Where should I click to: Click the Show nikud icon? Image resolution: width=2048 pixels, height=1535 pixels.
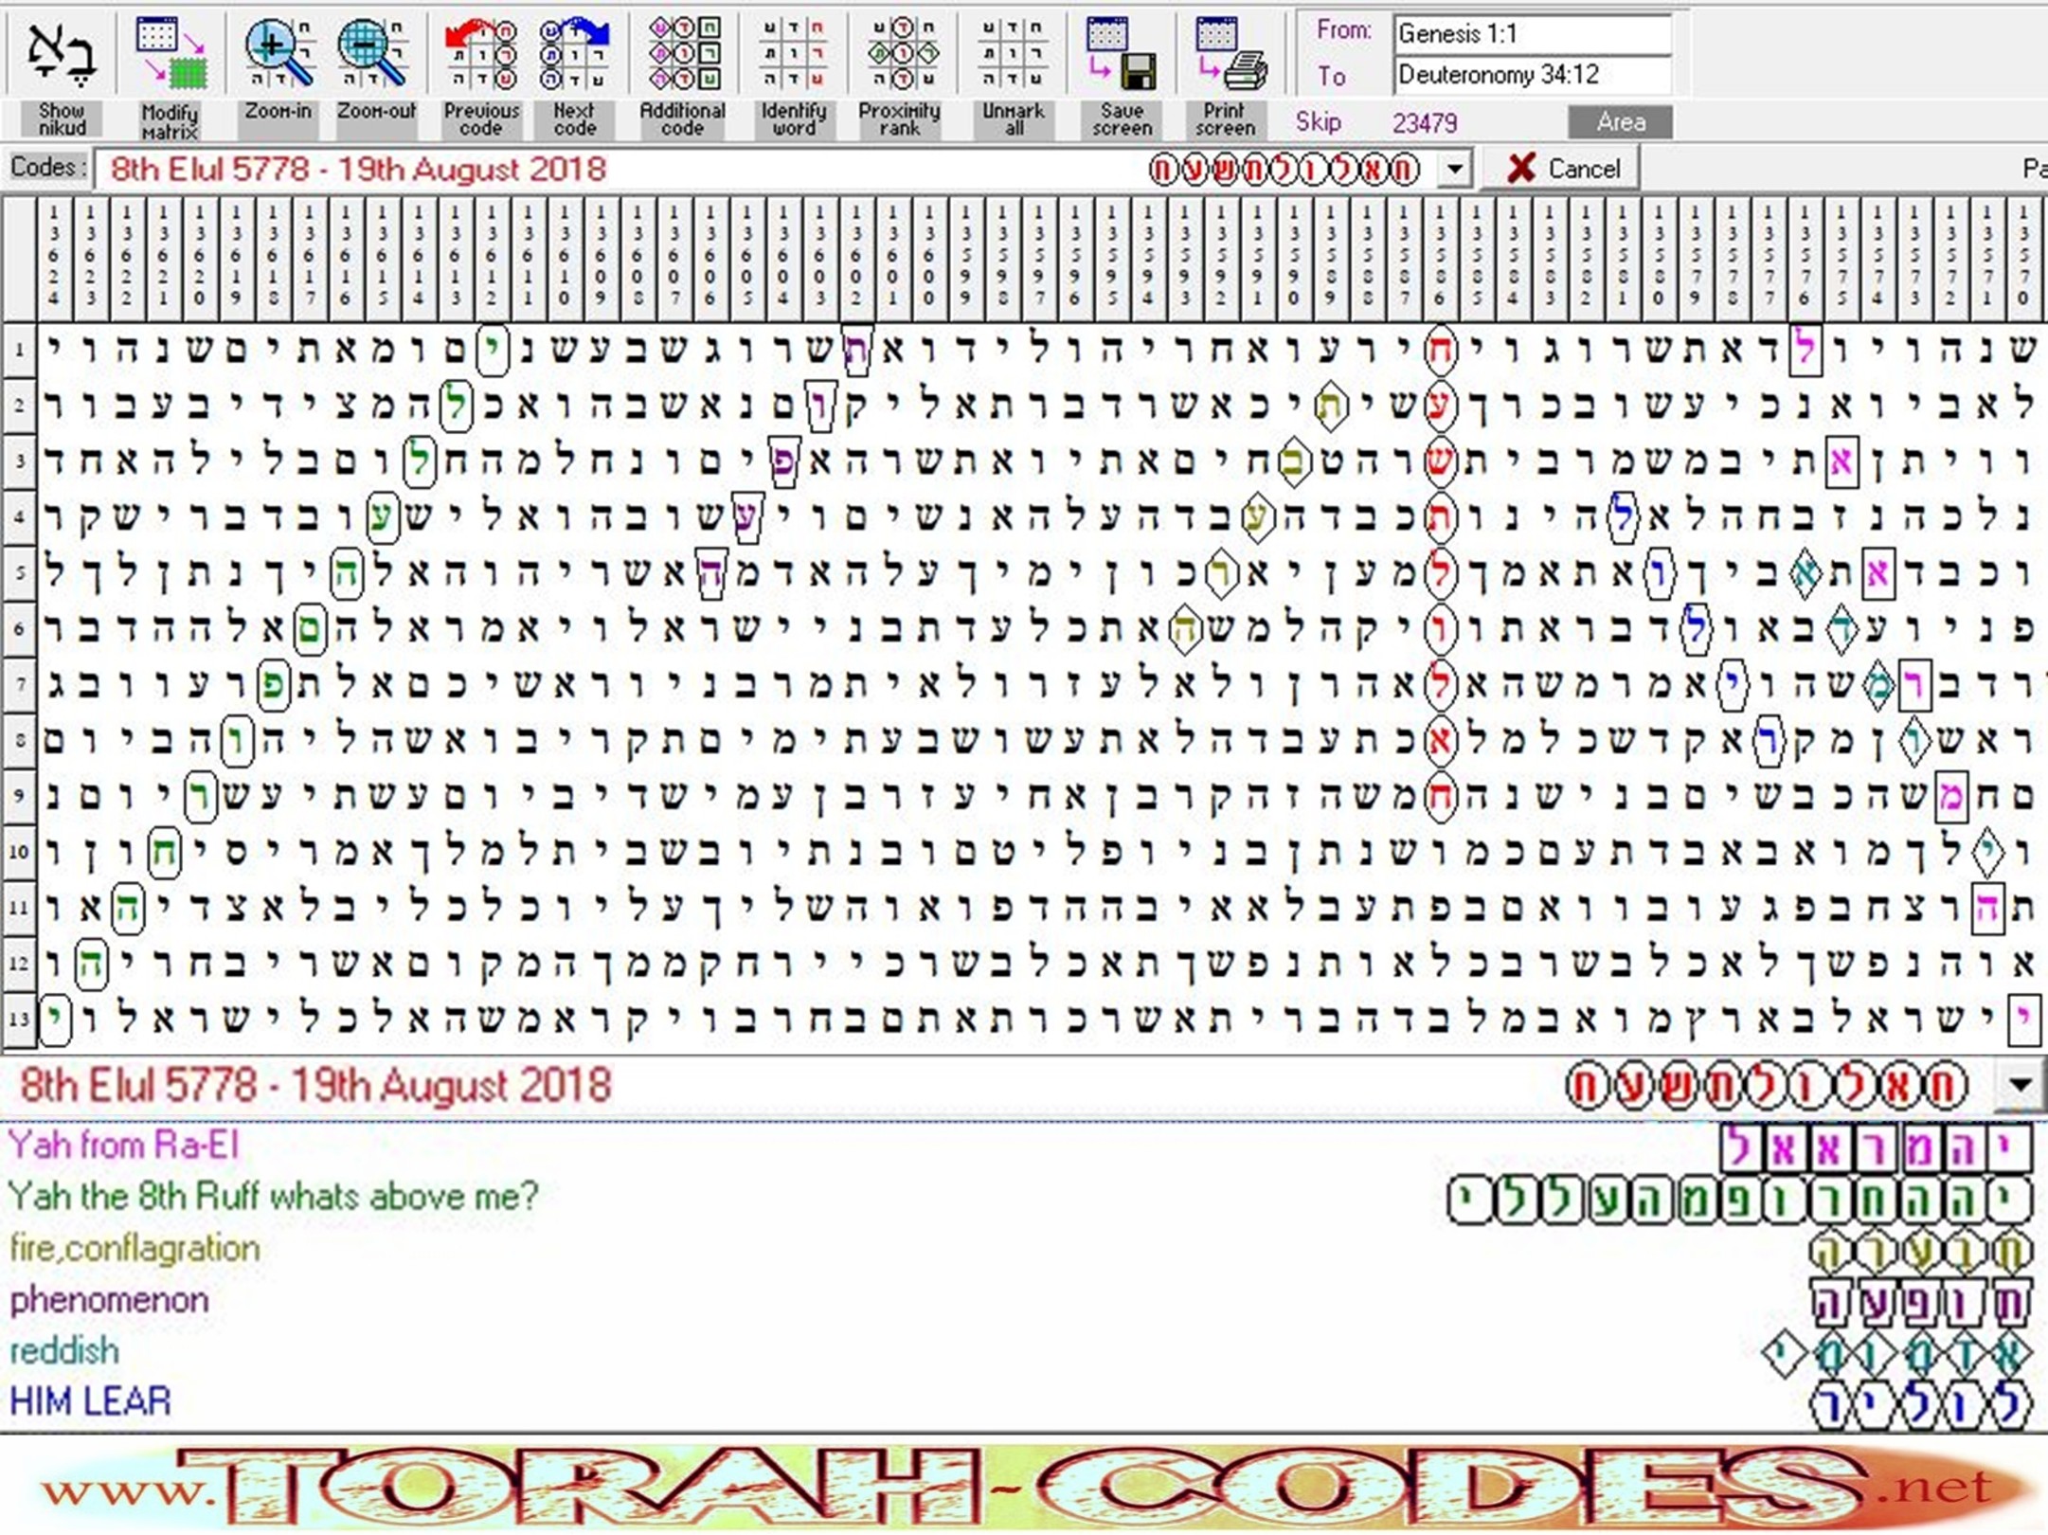tap(61, 55)
